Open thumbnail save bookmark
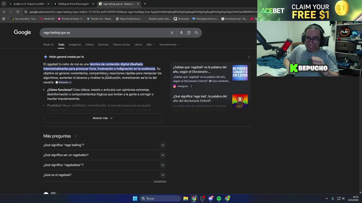Image resolution: width=362 pixels, height=203 pixels. pos(234,19)
